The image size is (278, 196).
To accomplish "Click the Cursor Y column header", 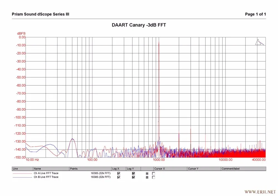I will tap(204, 169).
